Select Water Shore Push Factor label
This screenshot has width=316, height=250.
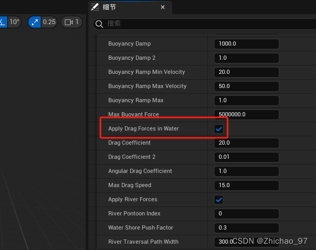click(141, 227)
